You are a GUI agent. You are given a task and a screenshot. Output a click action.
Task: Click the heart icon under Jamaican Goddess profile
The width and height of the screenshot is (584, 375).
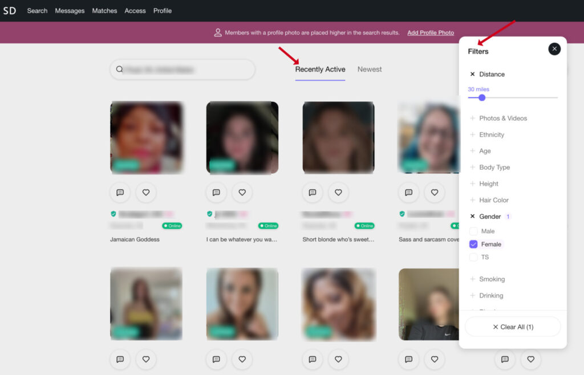click(146, 193)
